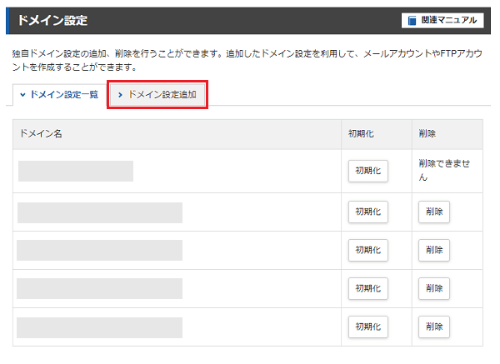
Task: Click the 削除できません text in first row
Action: pos(444,170)
